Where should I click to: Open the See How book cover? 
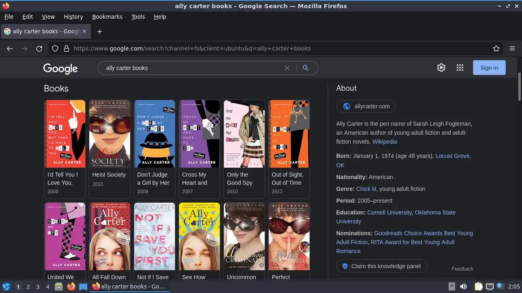tap(199, 236)
